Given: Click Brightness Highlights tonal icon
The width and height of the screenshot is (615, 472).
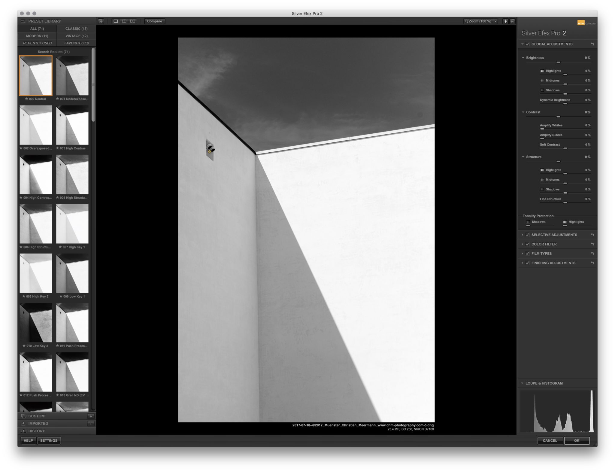Looking at the screenshot, I should (x=542, y=71).
